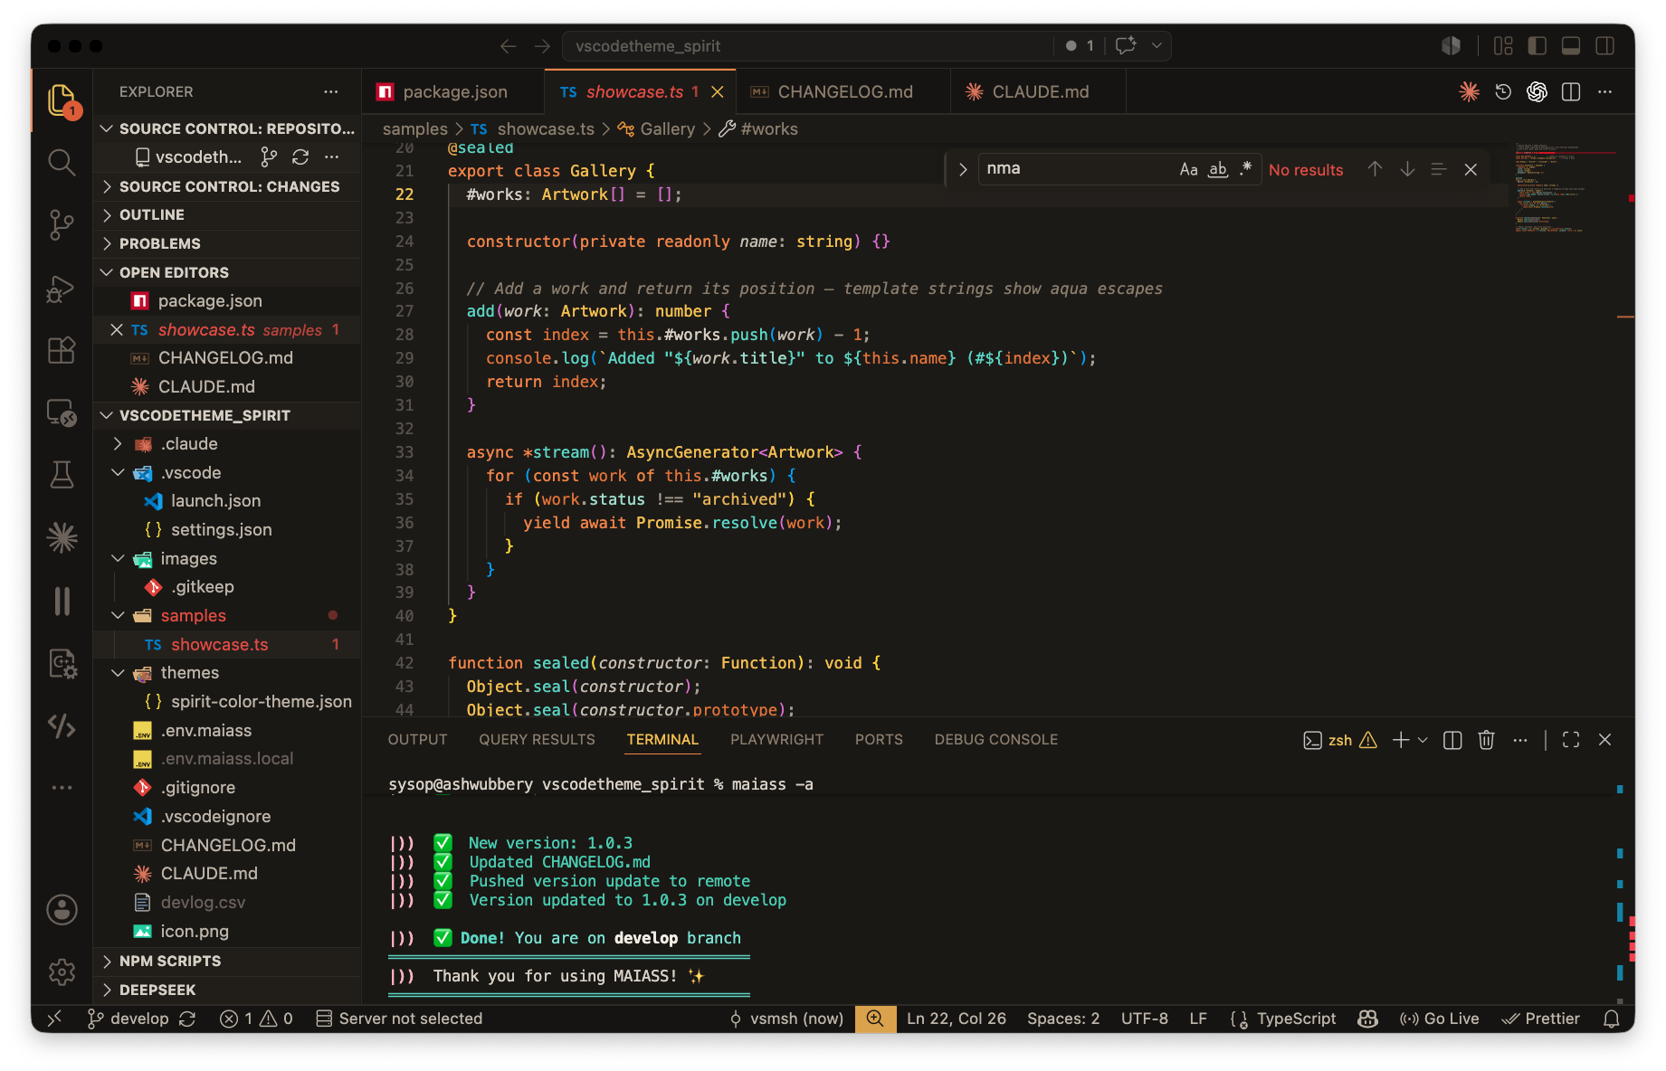This screenshot has height=1071, width=1666.
Task: Click Server not selected status item
Action: click(399, 1019)
